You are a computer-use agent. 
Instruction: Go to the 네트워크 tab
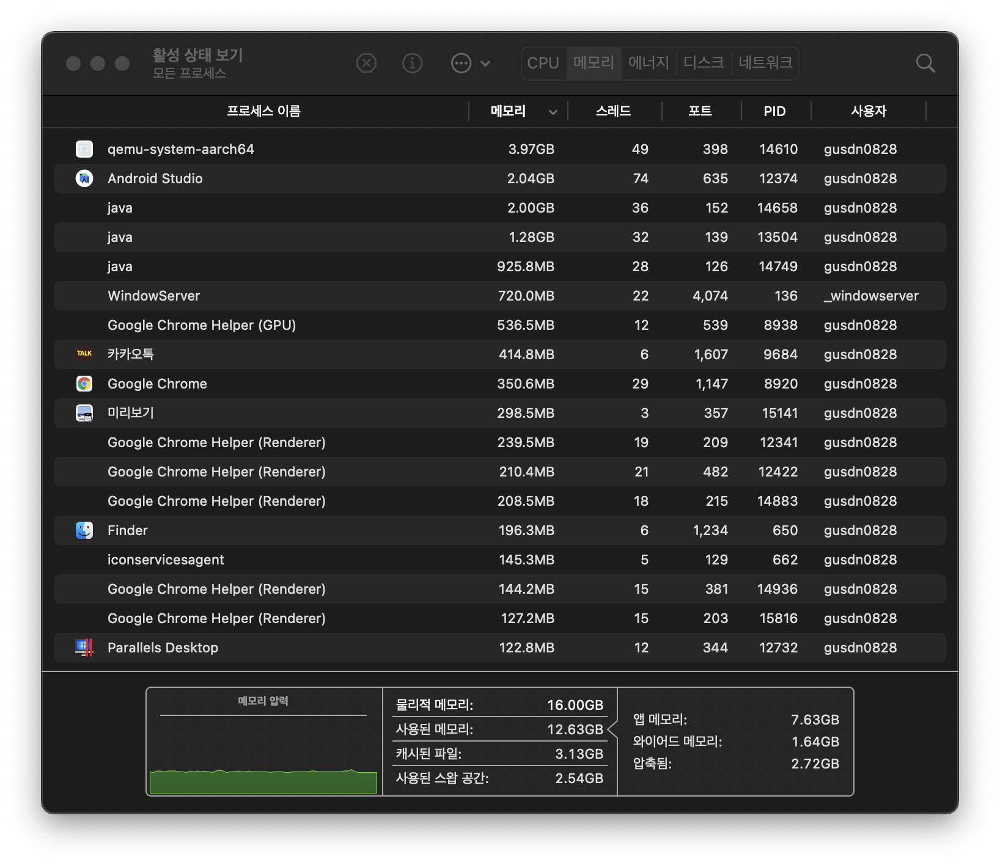point(765,63)
